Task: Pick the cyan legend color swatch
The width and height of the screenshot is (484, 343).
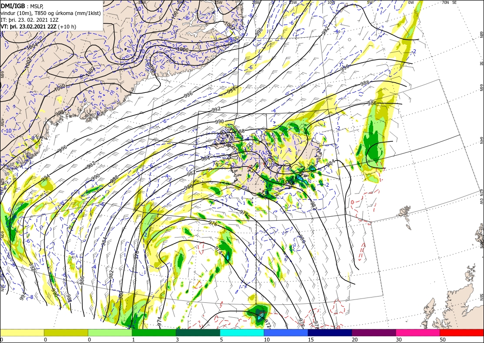Action: [x=242, y=332]
